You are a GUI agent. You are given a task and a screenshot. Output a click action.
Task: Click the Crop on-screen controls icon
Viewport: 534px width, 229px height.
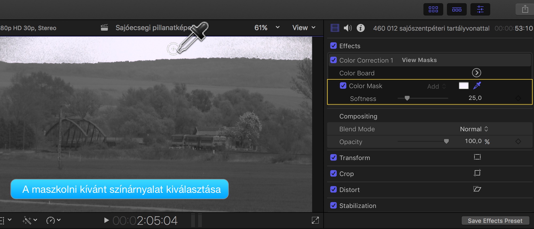point(477,173)
